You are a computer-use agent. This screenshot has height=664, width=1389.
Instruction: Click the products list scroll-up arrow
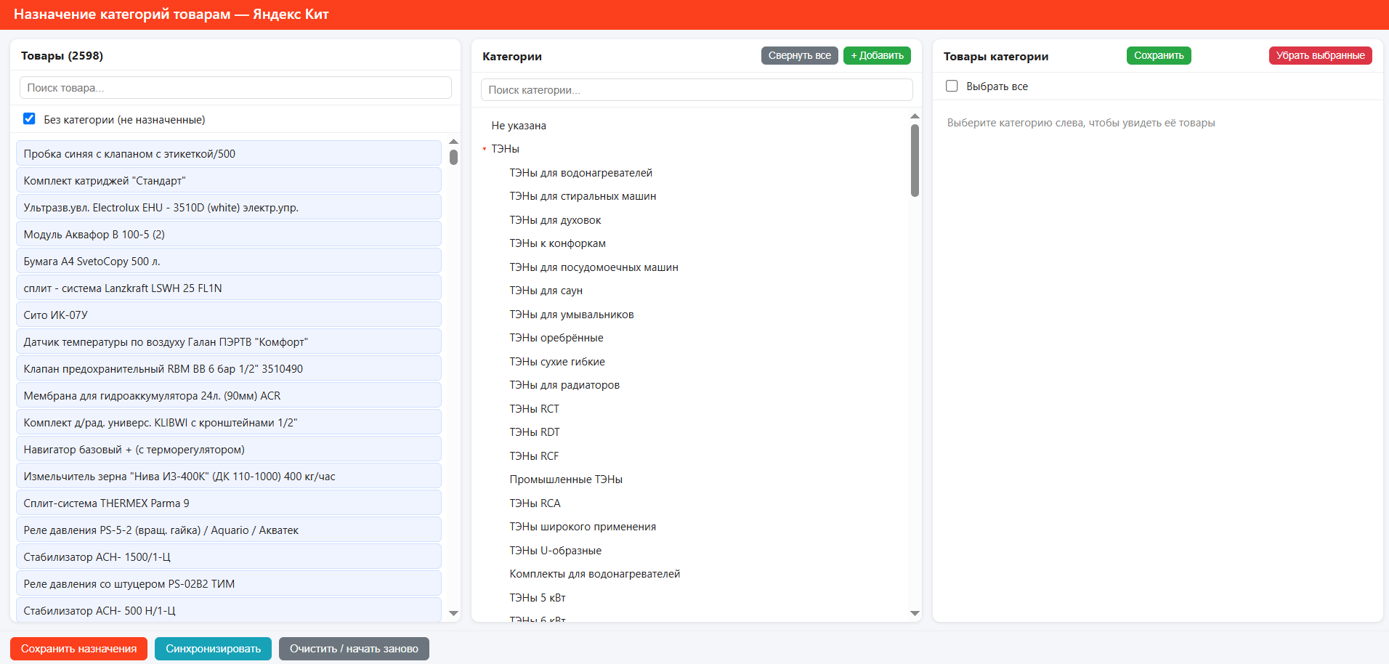(x=453, y=142)
